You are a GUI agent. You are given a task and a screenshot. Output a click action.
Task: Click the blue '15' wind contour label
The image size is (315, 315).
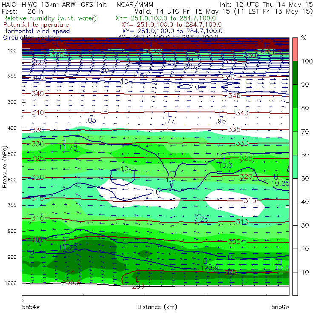tap(140, 75)
